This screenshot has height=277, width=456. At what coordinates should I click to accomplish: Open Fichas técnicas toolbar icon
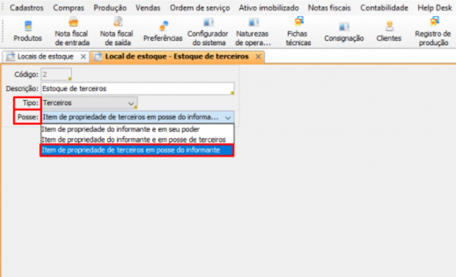298,23
